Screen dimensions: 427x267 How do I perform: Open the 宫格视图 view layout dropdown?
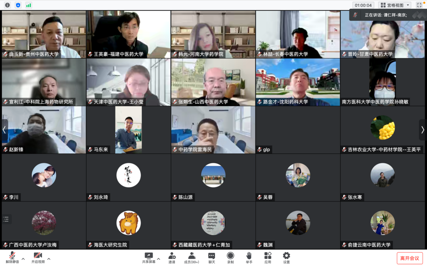395,5
